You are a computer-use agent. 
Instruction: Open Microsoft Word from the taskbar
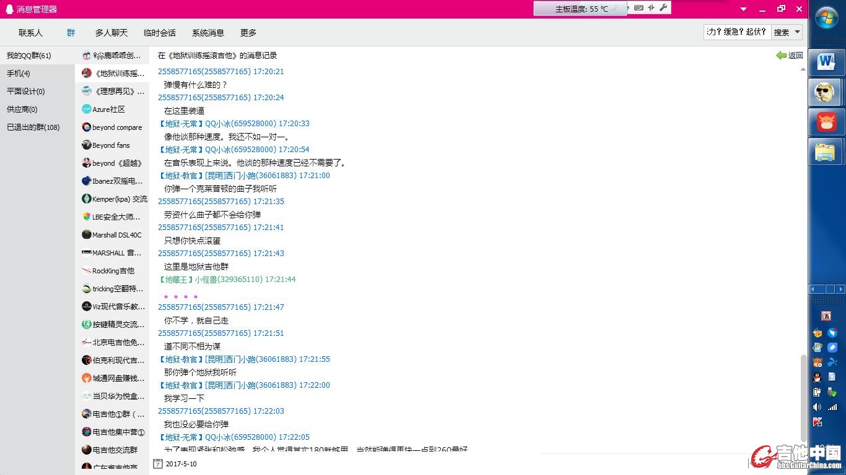tap(826, 62)
